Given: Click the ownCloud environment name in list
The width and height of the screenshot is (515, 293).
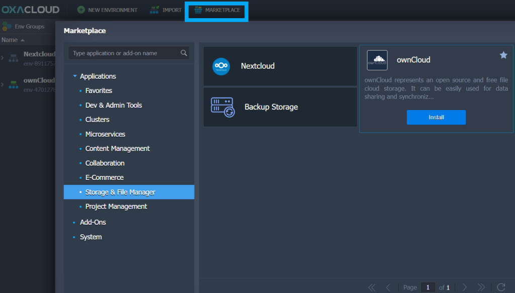Looking at the screenshot, I should click(x=39, y=80).
